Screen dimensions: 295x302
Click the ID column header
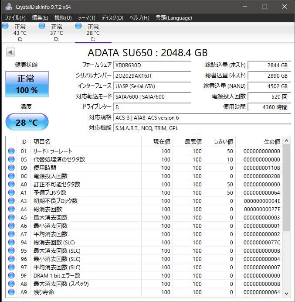click(24, 141)
